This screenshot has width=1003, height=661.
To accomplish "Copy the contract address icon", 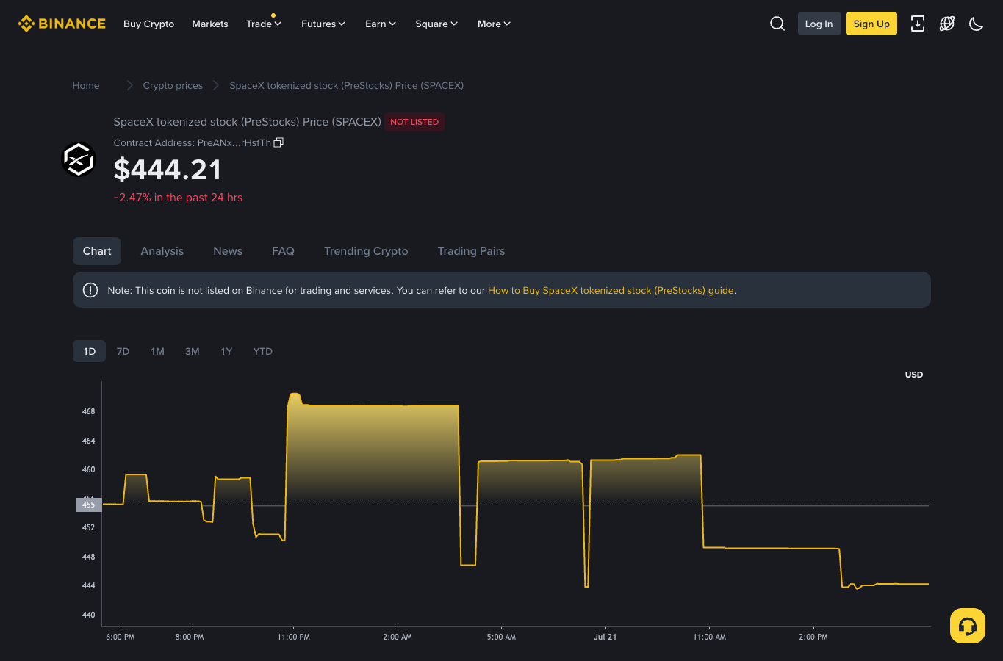I will click(x=278, y=142).
